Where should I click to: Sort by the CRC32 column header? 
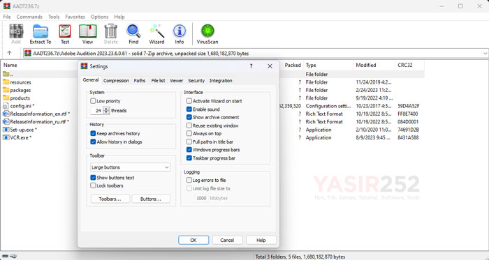tap(409, 65)
